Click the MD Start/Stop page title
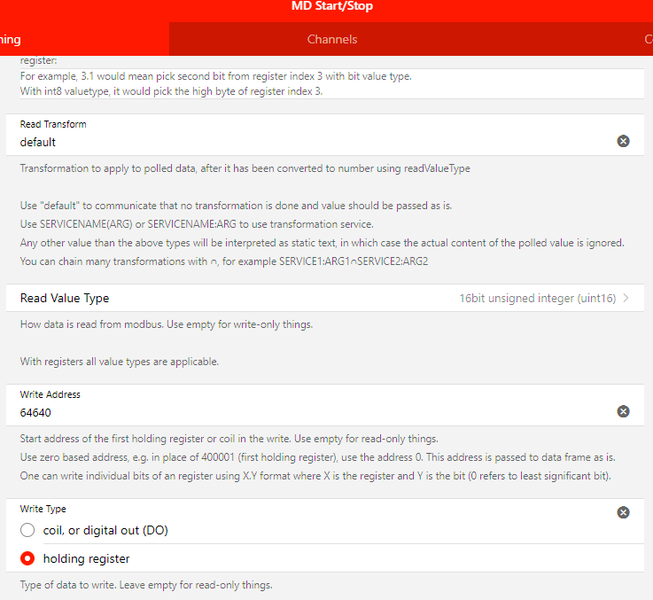The width and height of the screenshot is (653, 600). click(332, 6)
